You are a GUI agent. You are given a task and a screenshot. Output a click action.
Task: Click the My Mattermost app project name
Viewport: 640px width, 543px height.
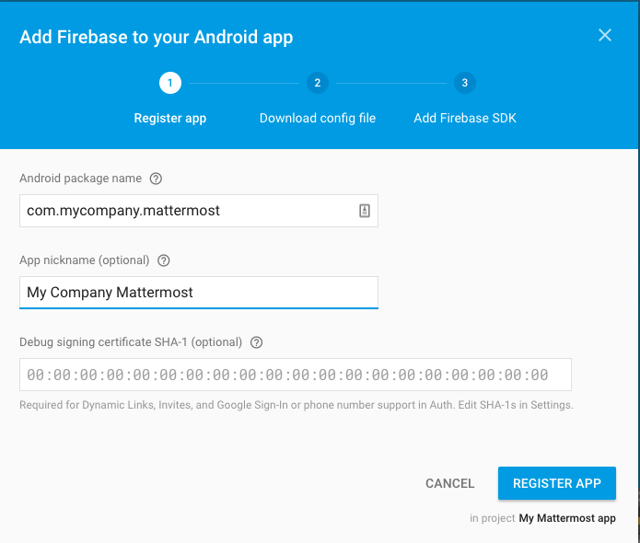[567, 518]
